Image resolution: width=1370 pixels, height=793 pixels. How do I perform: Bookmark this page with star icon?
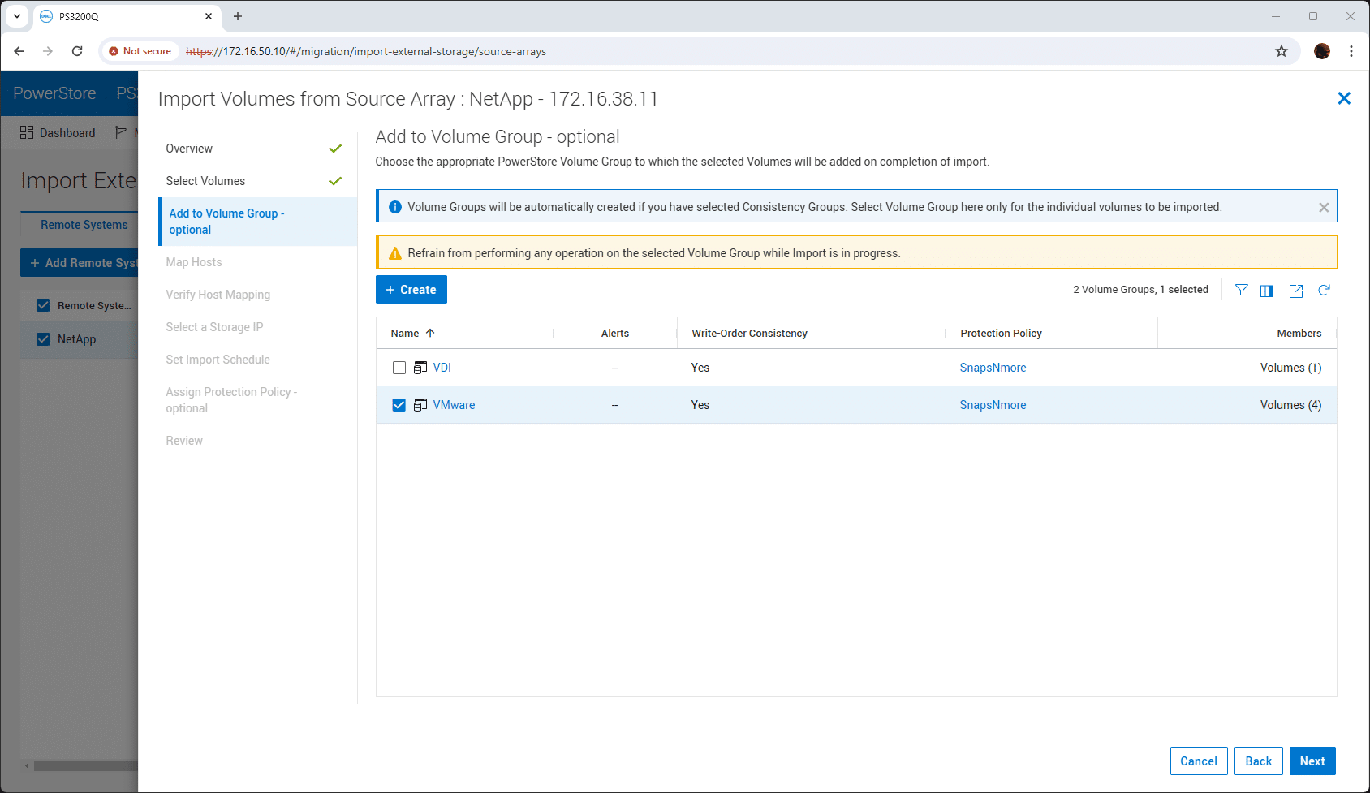click(1282, 51)
